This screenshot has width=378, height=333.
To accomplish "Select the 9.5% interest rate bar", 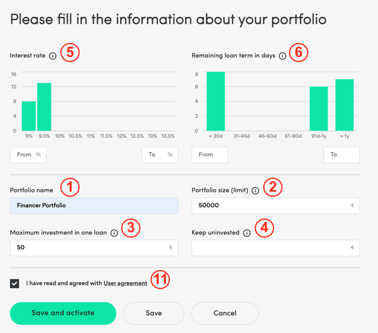I will coord(44,107).
